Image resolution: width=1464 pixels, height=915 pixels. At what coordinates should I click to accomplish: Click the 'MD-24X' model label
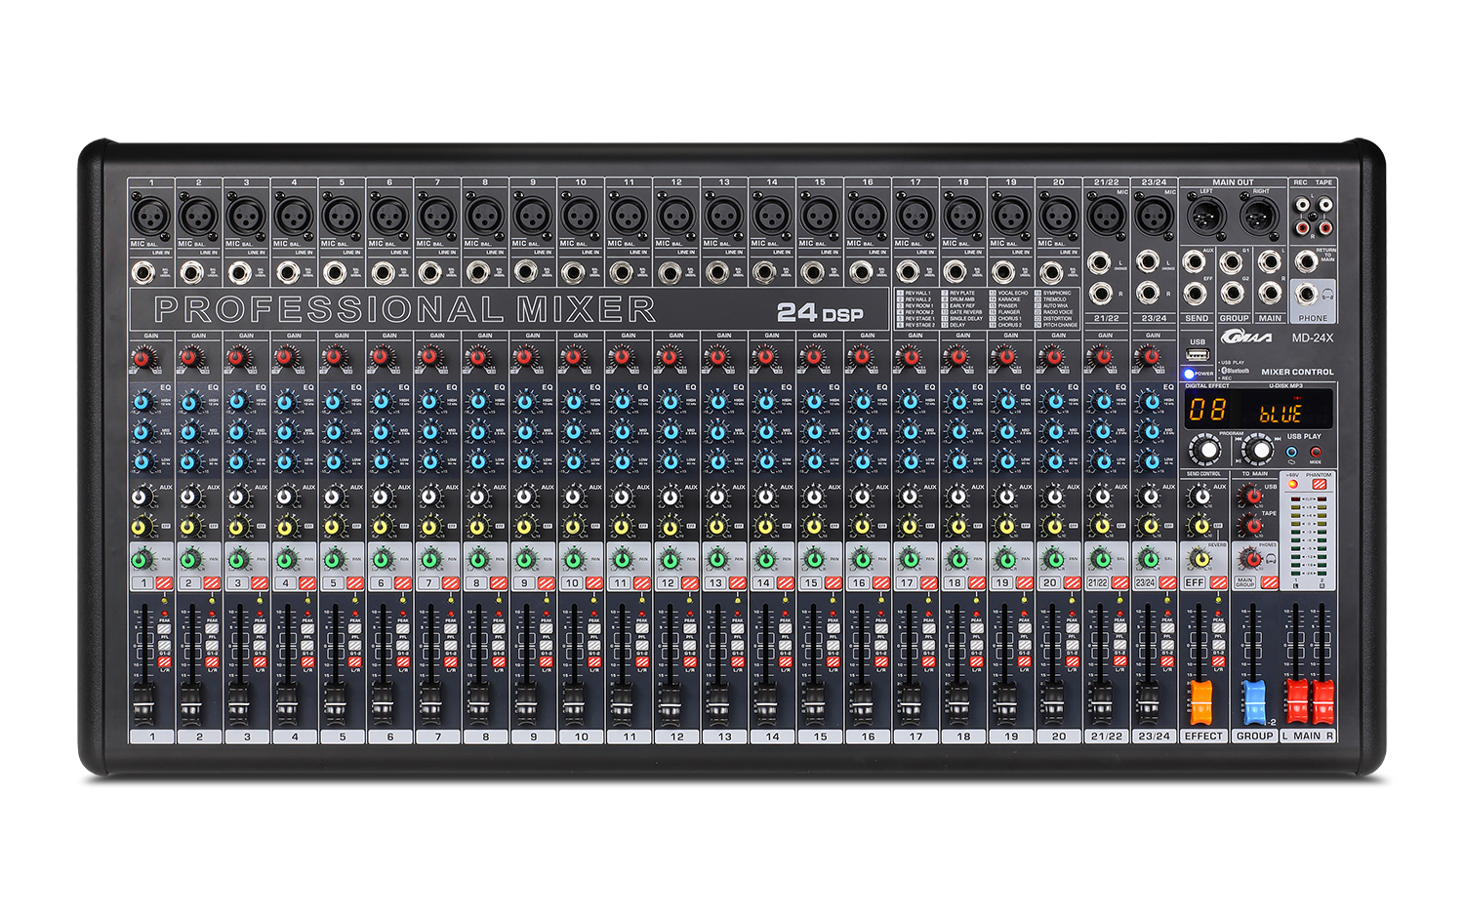1313,338
